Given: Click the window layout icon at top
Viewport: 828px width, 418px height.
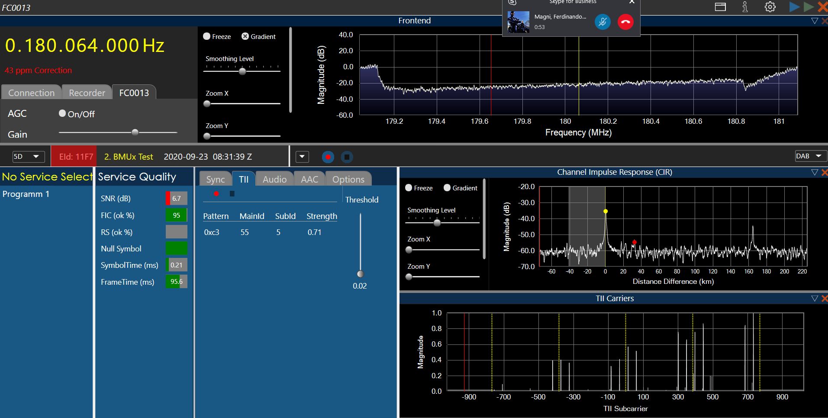Looking at the screenshot, I should pos(720,7).
